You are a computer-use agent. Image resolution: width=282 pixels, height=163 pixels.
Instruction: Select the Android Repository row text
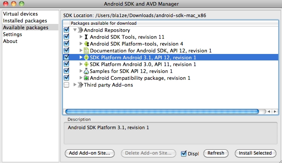point(107,30)
